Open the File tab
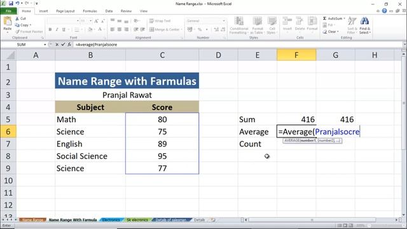 click(x=8, y=11)
